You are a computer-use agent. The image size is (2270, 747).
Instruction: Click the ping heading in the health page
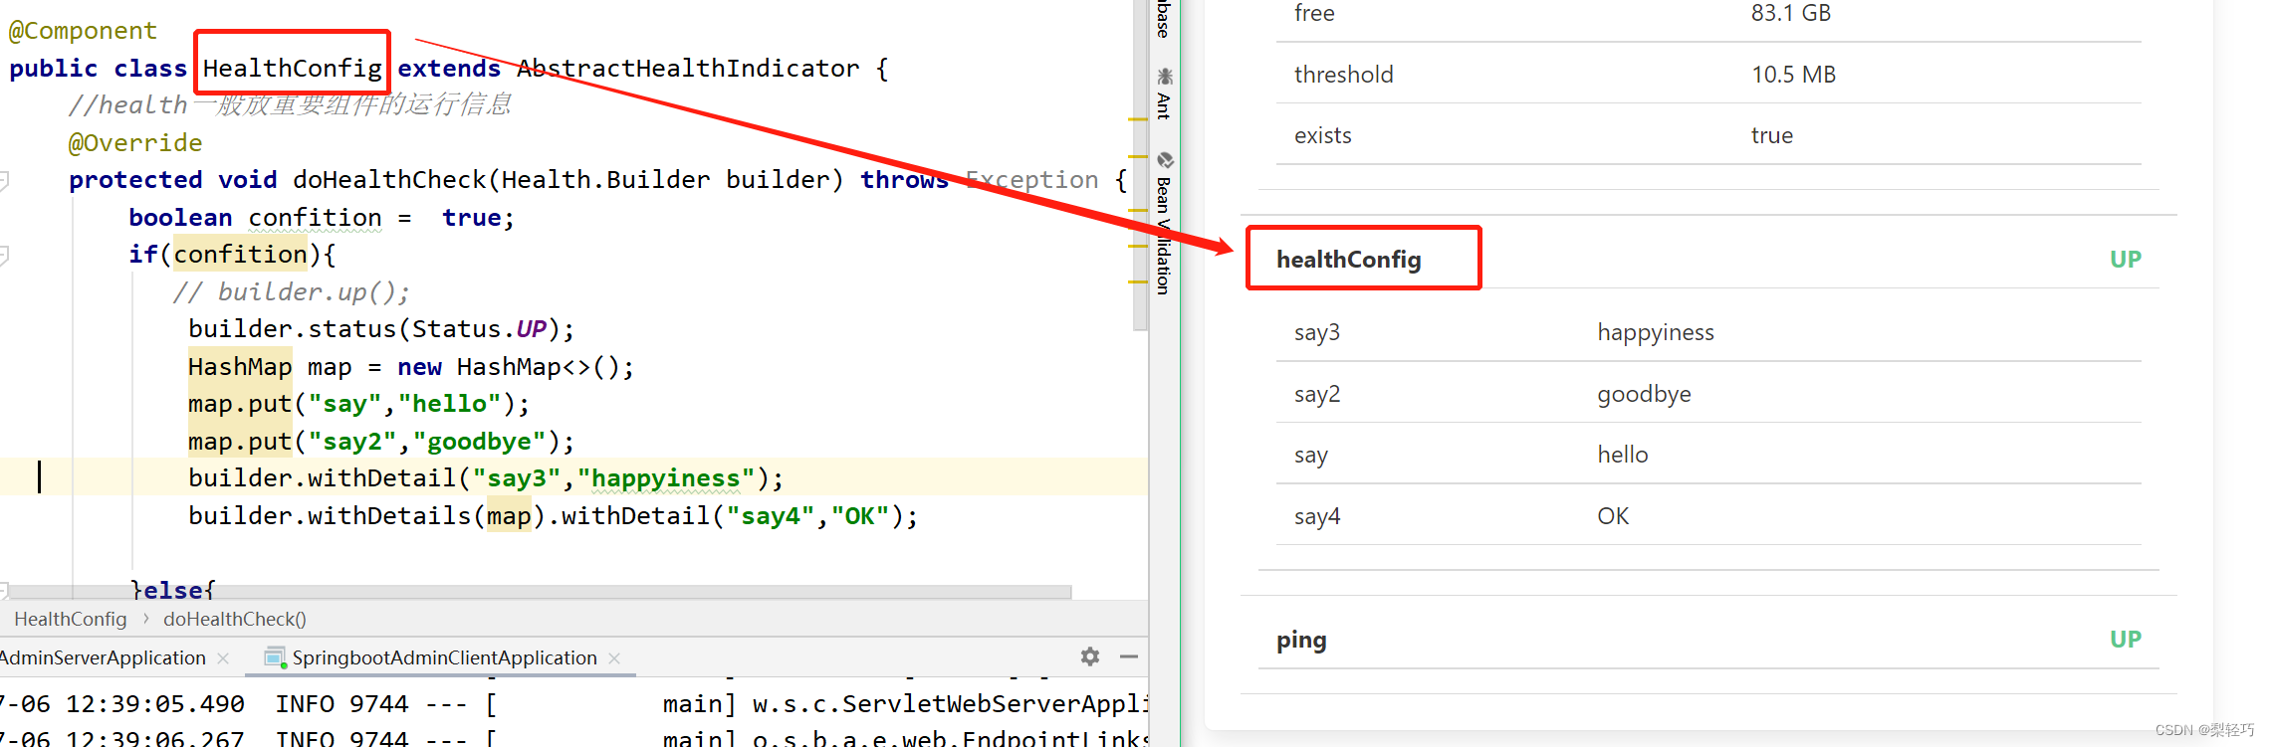tap(1301, 640)
